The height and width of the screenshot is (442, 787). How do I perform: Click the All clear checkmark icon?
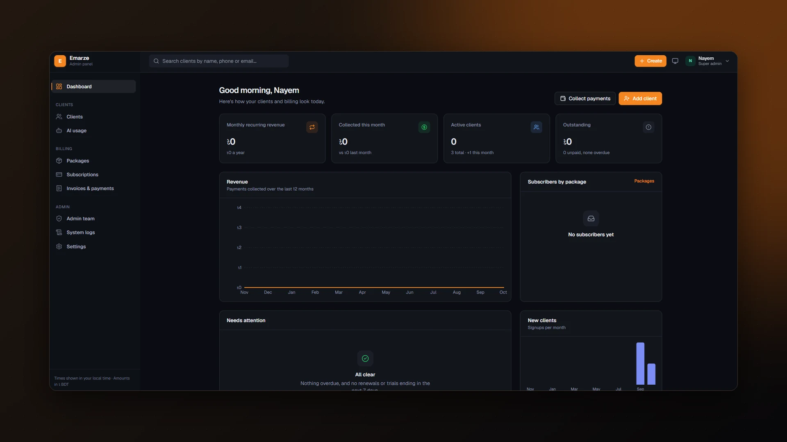point(365,359)
